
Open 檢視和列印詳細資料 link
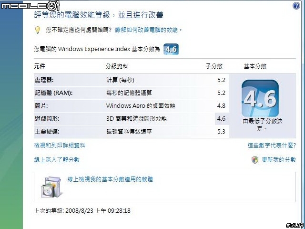(60, 146)
